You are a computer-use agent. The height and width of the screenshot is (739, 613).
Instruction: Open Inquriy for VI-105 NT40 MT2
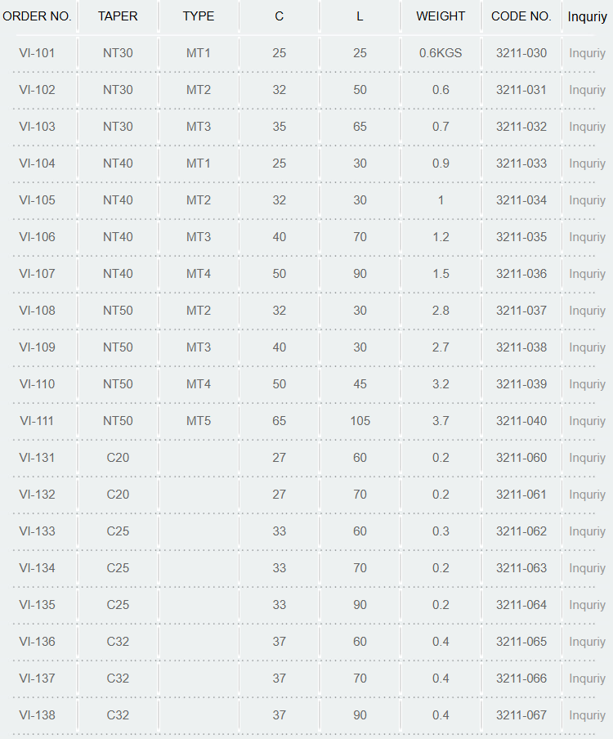587,200
